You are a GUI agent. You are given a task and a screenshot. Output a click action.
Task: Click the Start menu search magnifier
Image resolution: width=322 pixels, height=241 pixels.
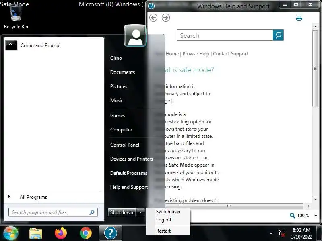92,212
